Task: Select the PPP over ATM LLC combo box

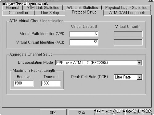Action: [99, 63]
